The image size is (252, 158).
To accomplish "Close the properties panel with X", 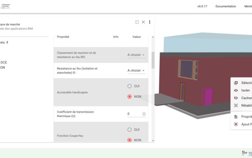I will point(143,22).
